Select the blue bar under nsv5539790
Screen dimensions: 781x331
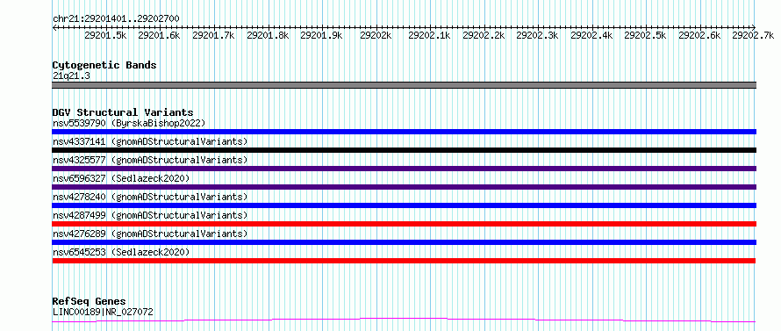(404, 132)
